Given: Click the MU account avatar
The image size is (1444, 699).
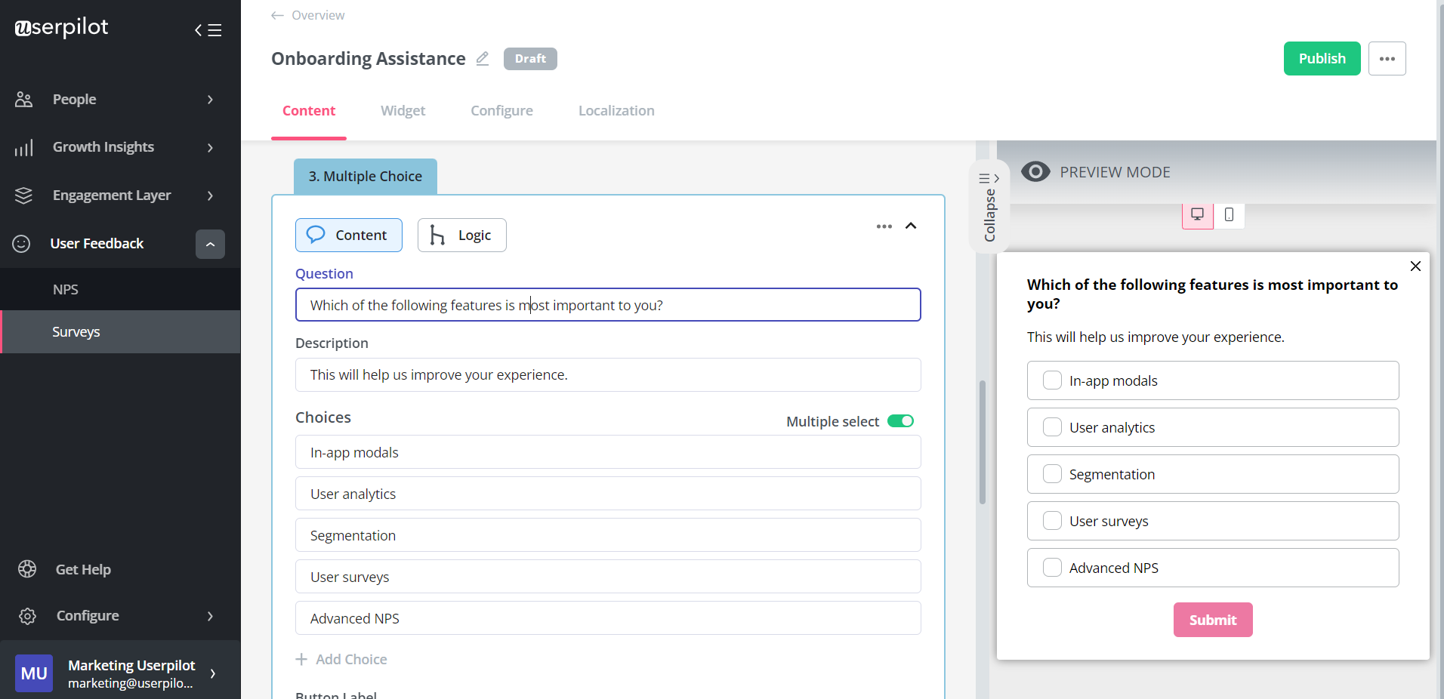Looking at the screenshot, I should pos(34,673).
